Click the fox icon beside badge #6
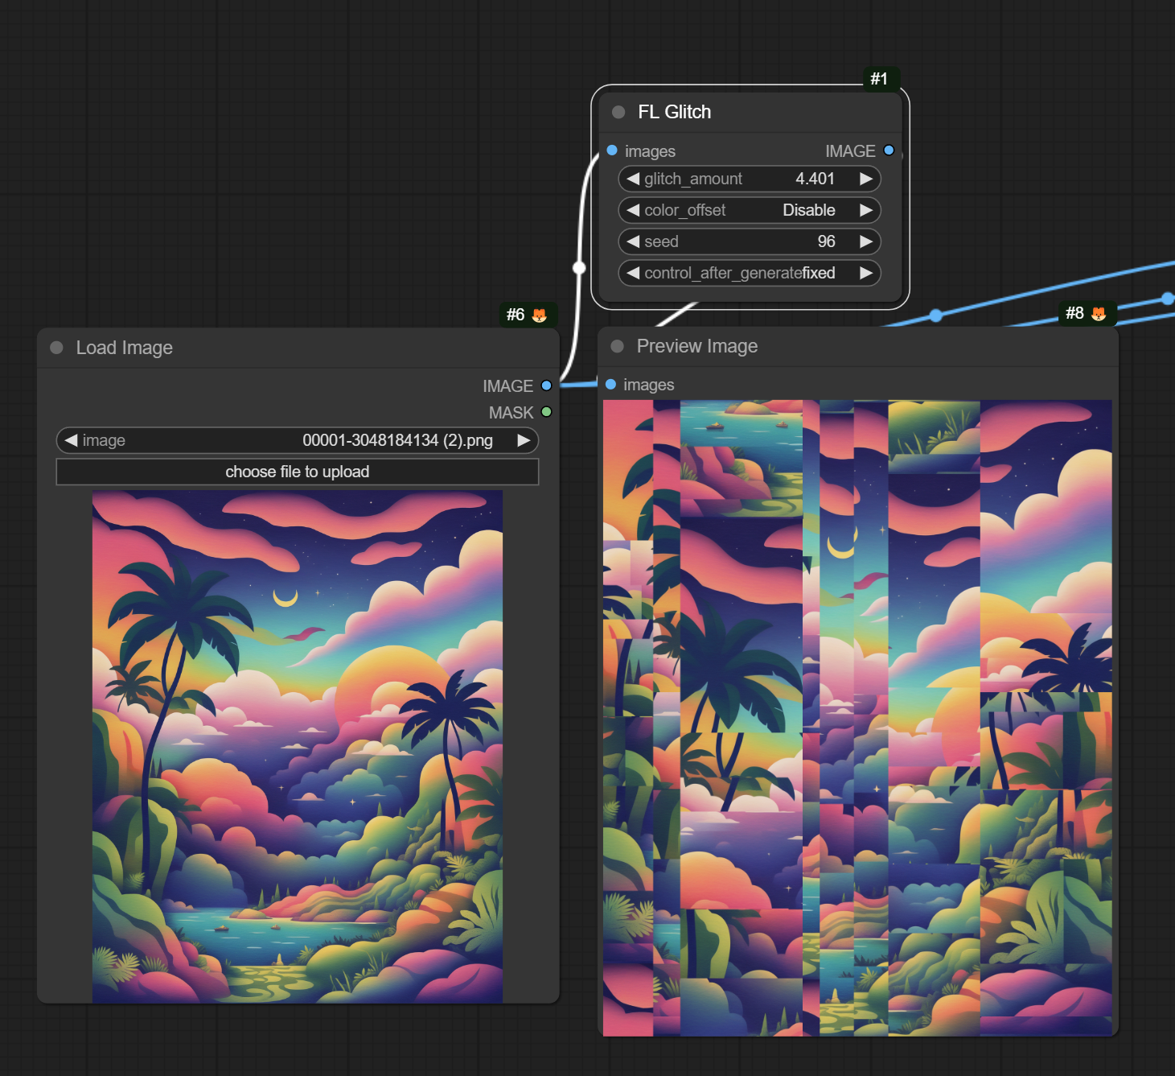 click(x=540, y=315)
